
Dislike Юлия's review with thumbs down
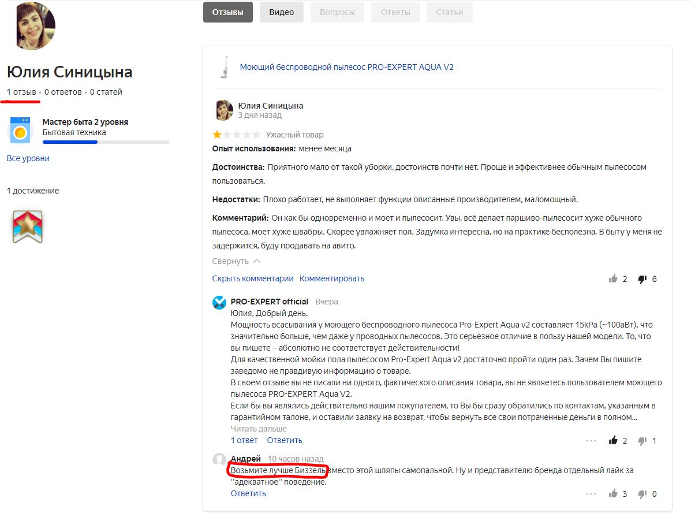(x=642, y=279)
